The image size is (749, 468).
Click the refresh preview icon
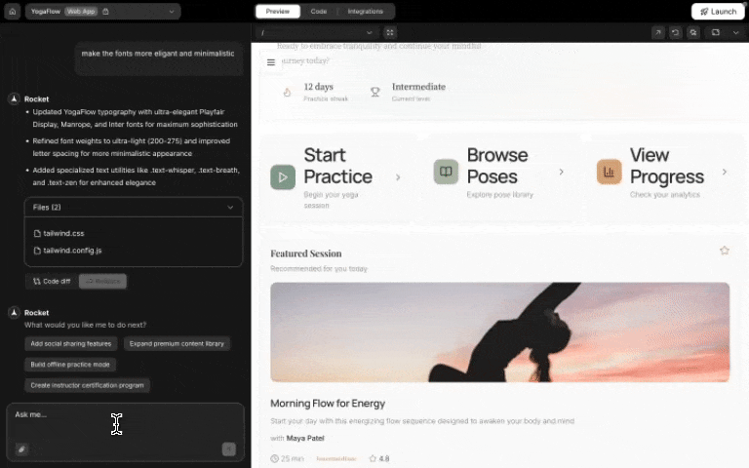(676, 32)
